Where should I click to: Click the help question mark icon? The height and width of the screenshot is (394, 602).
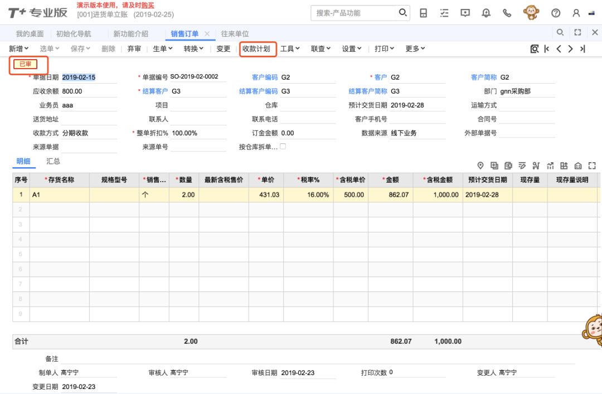tap(555, 13)
